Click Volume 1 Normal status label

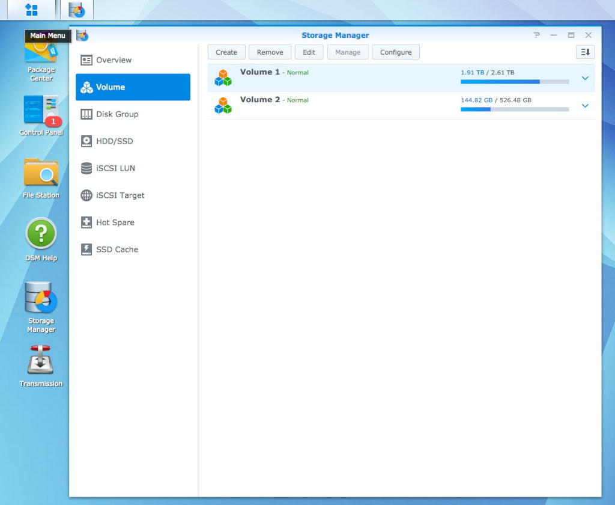[298, 73]
